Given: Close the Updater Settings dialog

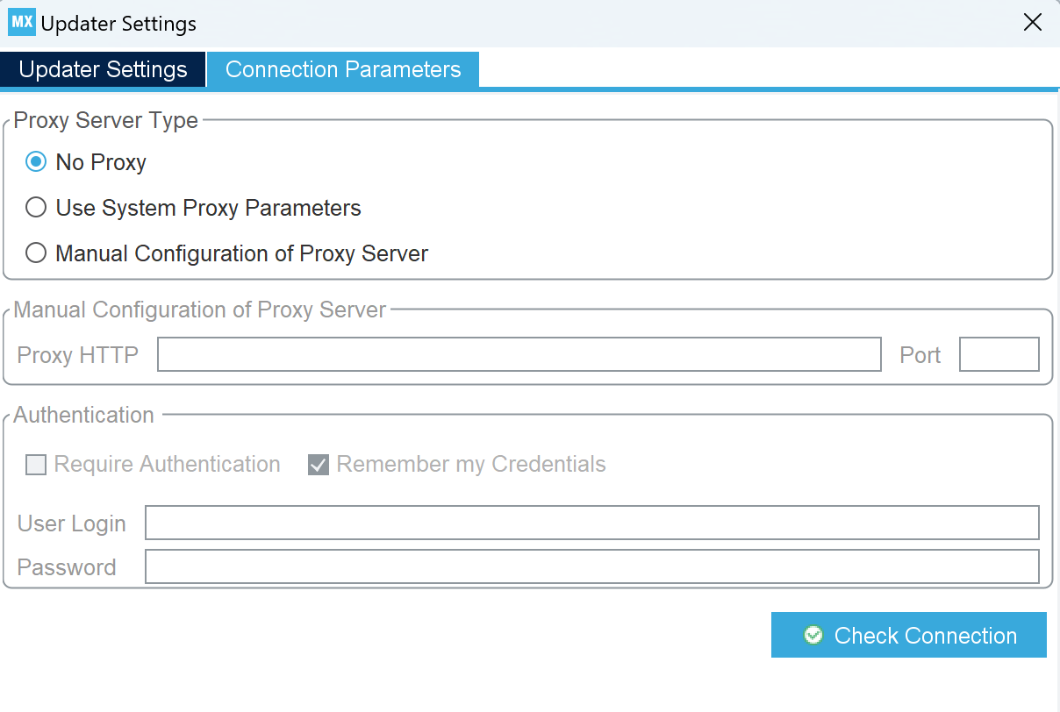Looking at the screenshot, I should click(1033, 22).
